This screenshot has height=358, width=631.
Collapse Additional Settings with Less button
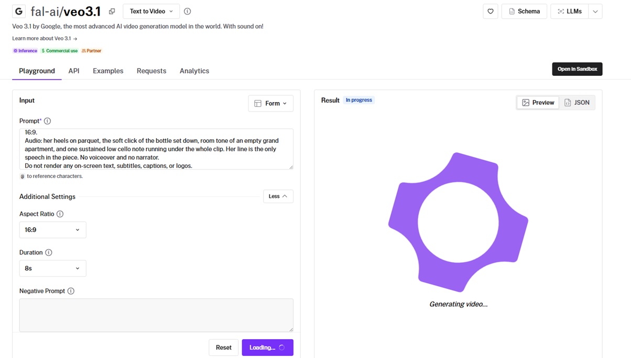click(278, 196)
